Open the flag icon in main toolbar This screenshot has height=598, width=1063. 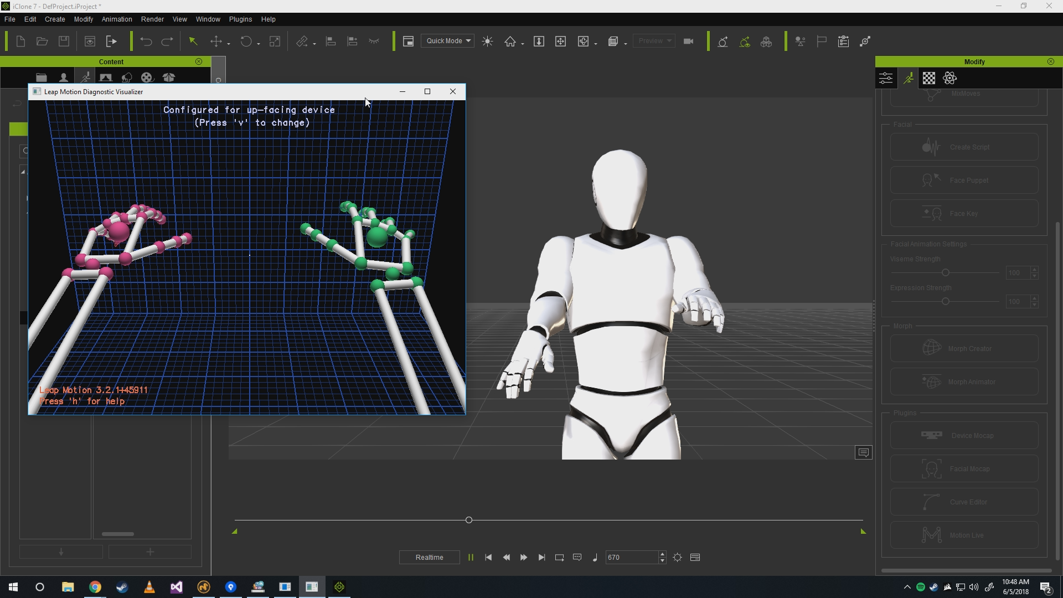pos(822,42)
